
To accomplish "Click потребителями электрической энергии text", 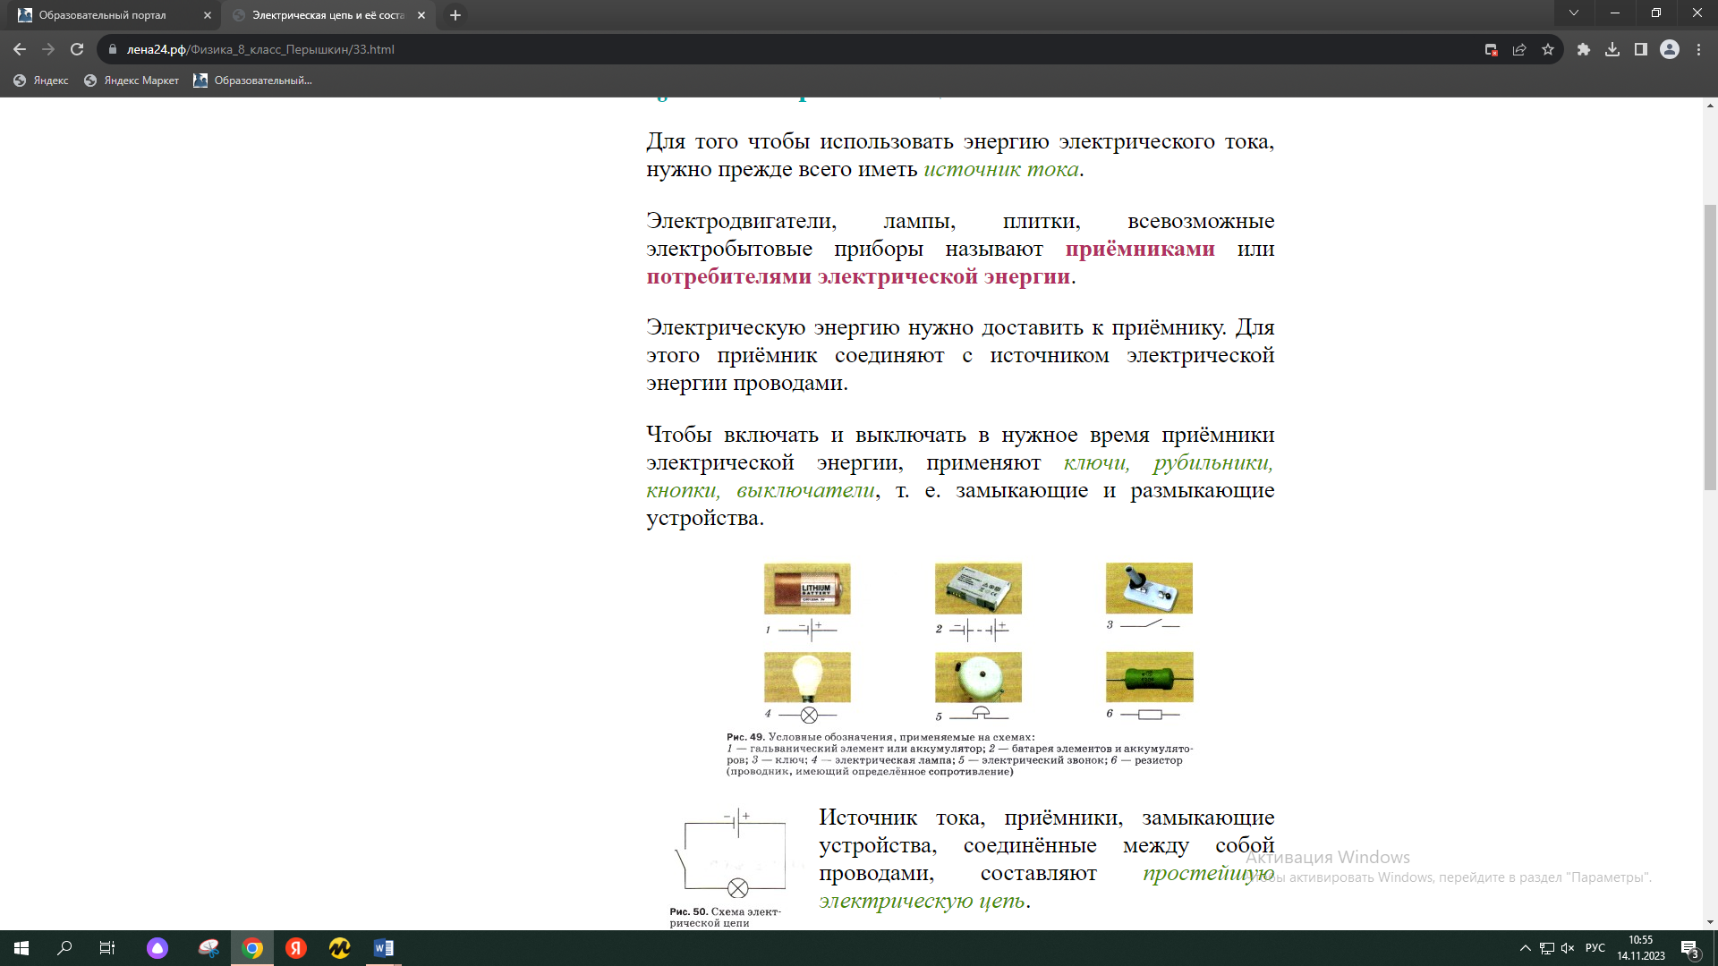I will tap(858, 276).
